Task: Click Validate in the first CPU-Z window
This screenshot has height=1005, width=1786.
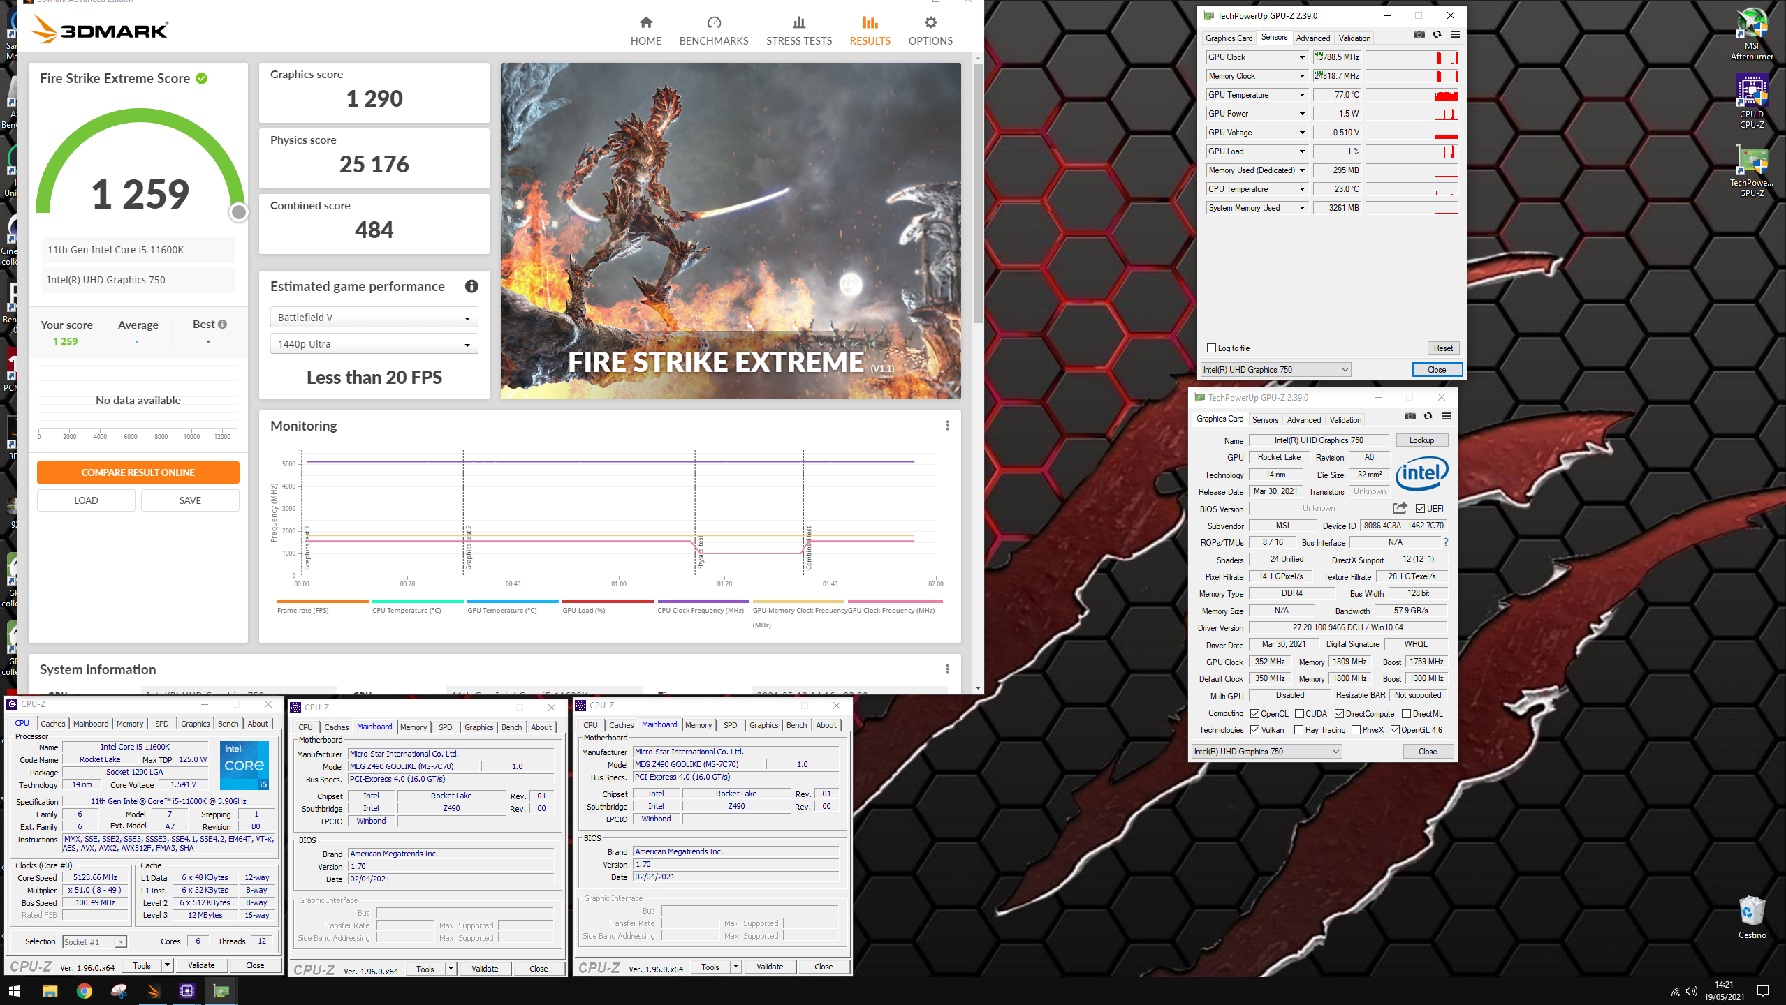Action: click(x=201, y=965)
